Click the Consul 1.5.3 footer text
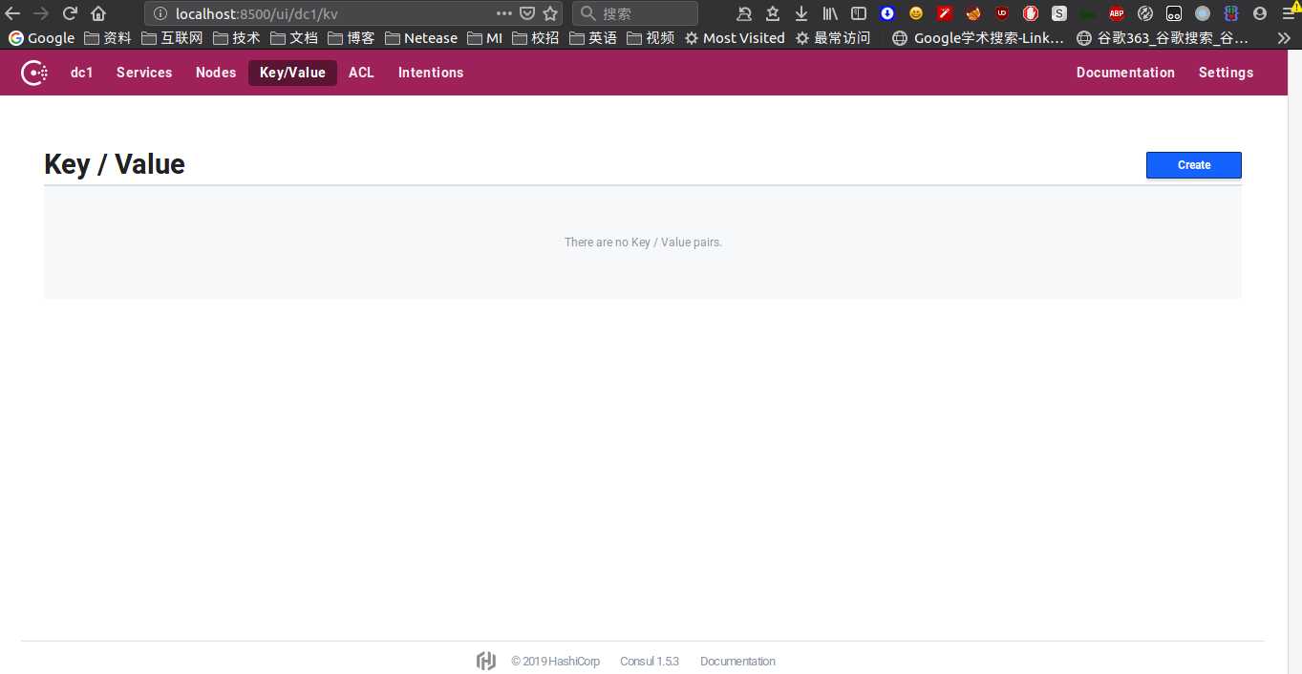Viewport: 1302px width, 674px height. (650, 661)
